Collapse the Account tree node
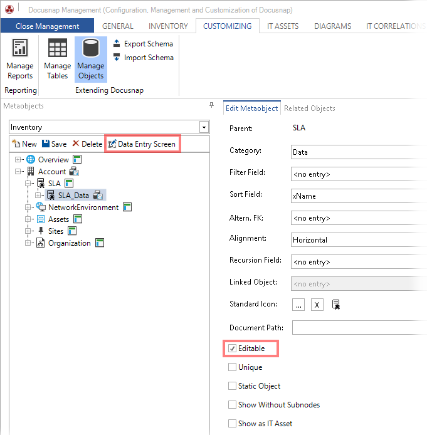427x435 pixels. click(18, 172)
